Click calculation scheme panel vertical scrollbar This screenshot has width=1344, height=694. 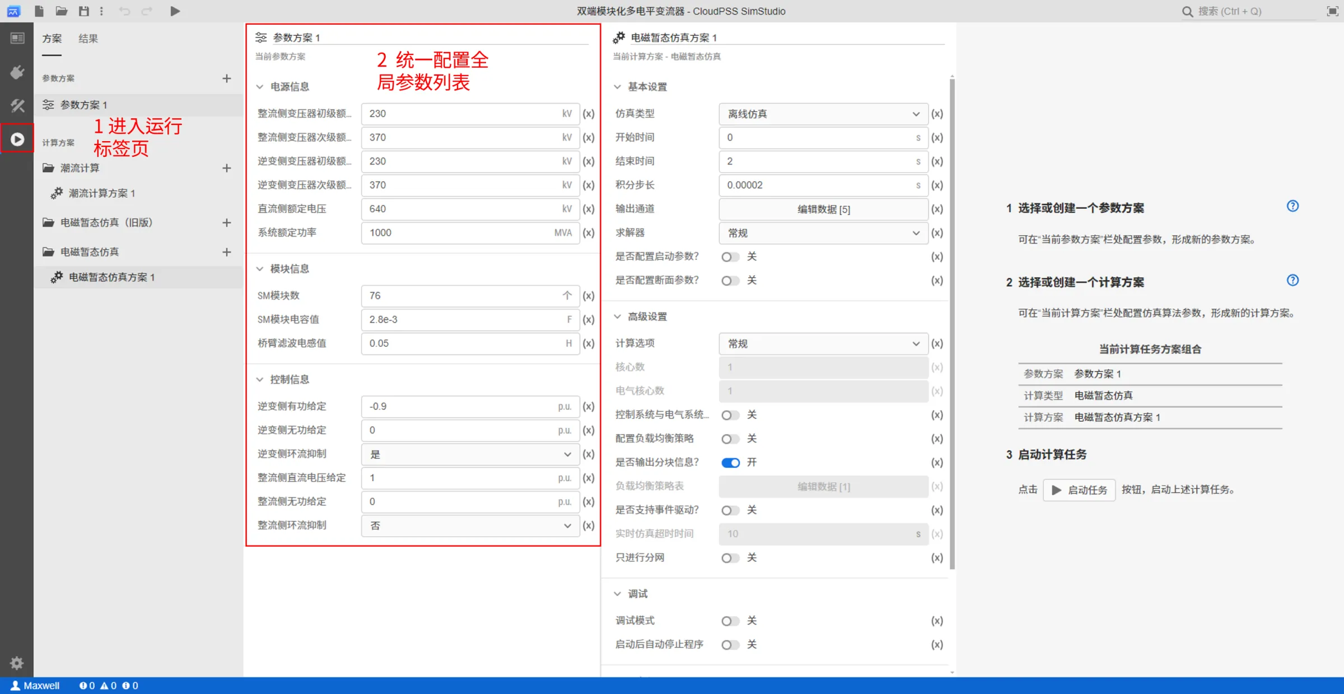click(x=952, y=324)
